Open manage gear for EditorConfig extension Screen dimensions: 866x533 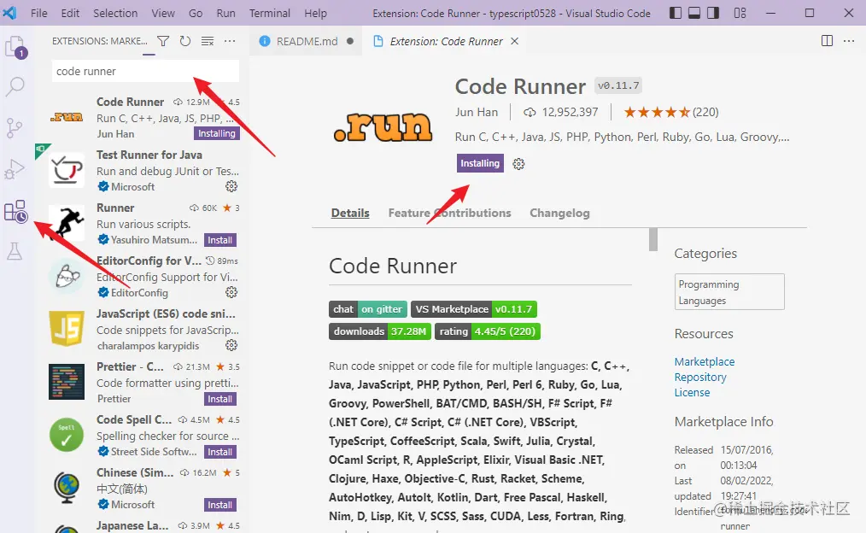(x=231, y=292)
